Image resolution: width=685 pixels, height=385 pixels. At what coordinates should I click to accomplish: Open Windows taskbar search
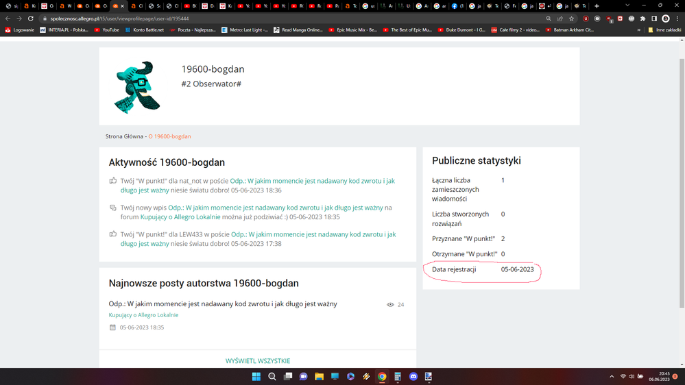click(272, 376)
